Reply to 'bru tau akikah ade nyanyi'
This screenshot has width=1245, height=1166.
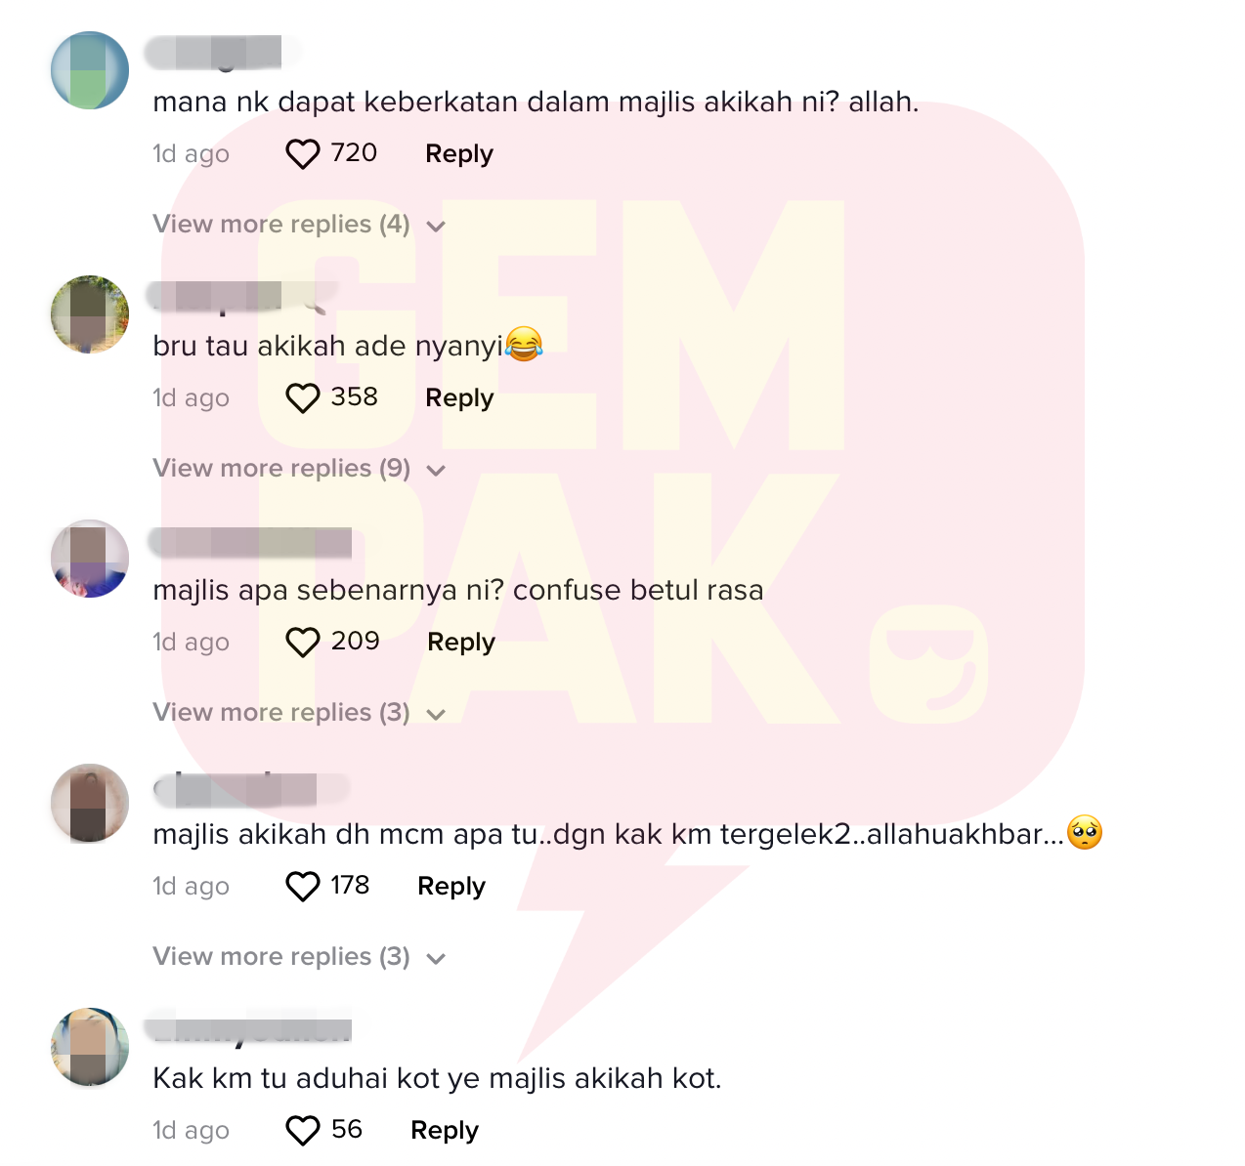(459, 397)
